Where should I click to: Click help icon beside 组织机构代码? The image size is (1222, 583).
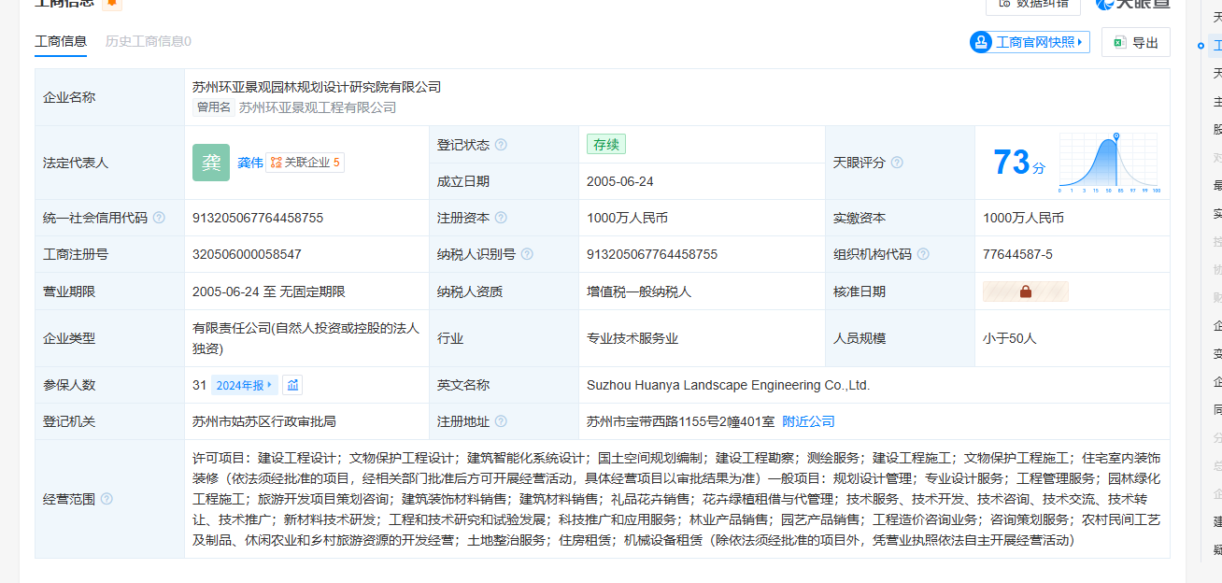(923, 254)
